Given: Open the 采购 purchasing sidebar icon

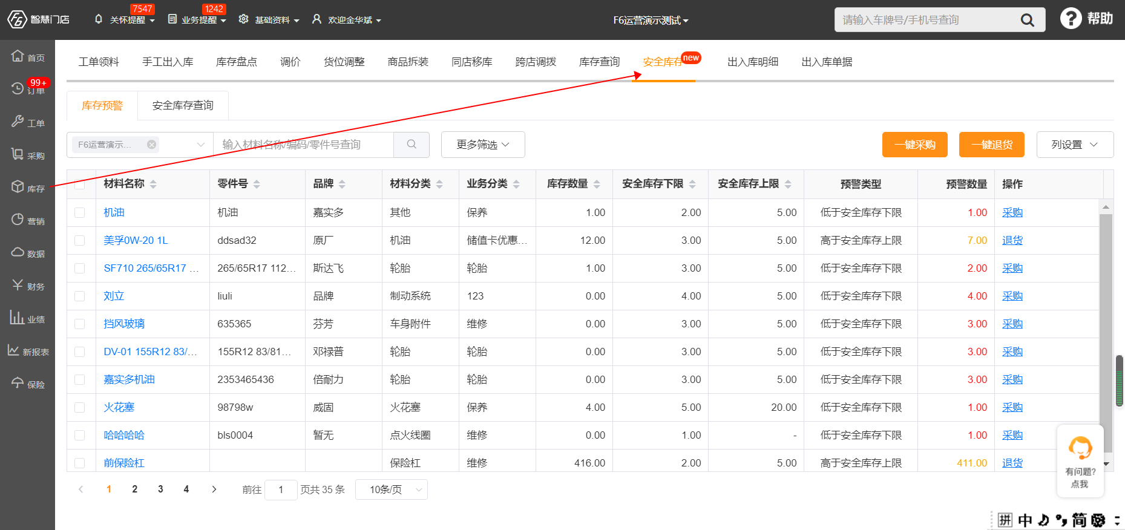Looking at the screenshot, I should 18,154.
